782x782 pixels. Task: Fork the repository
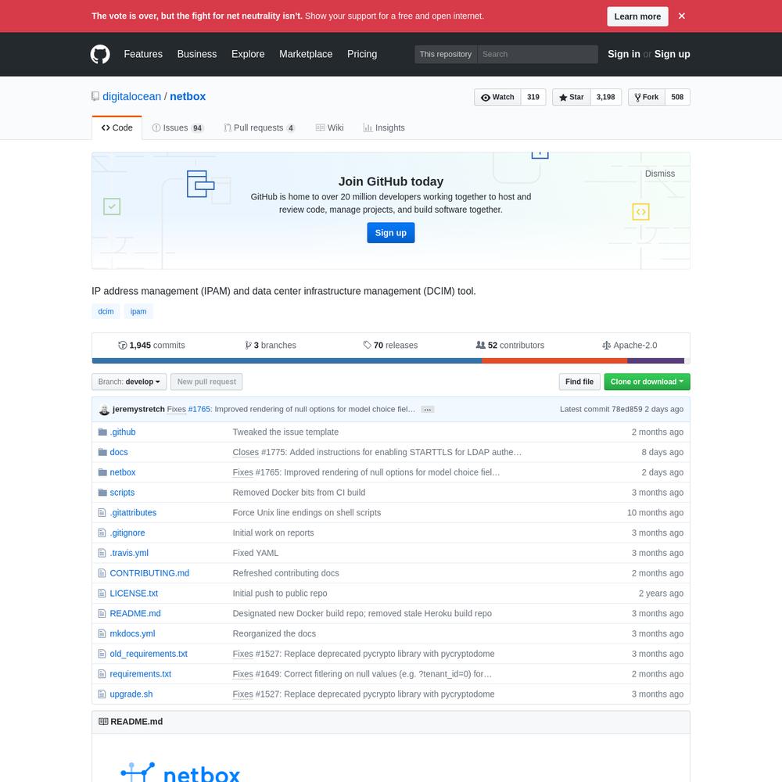coord(647,97)
